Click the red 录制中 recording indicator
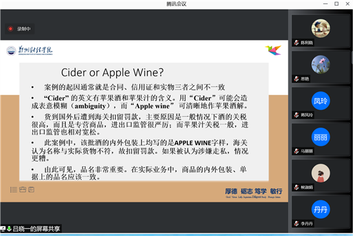Viewport: 353px width, 236px height. pos(19,29)
